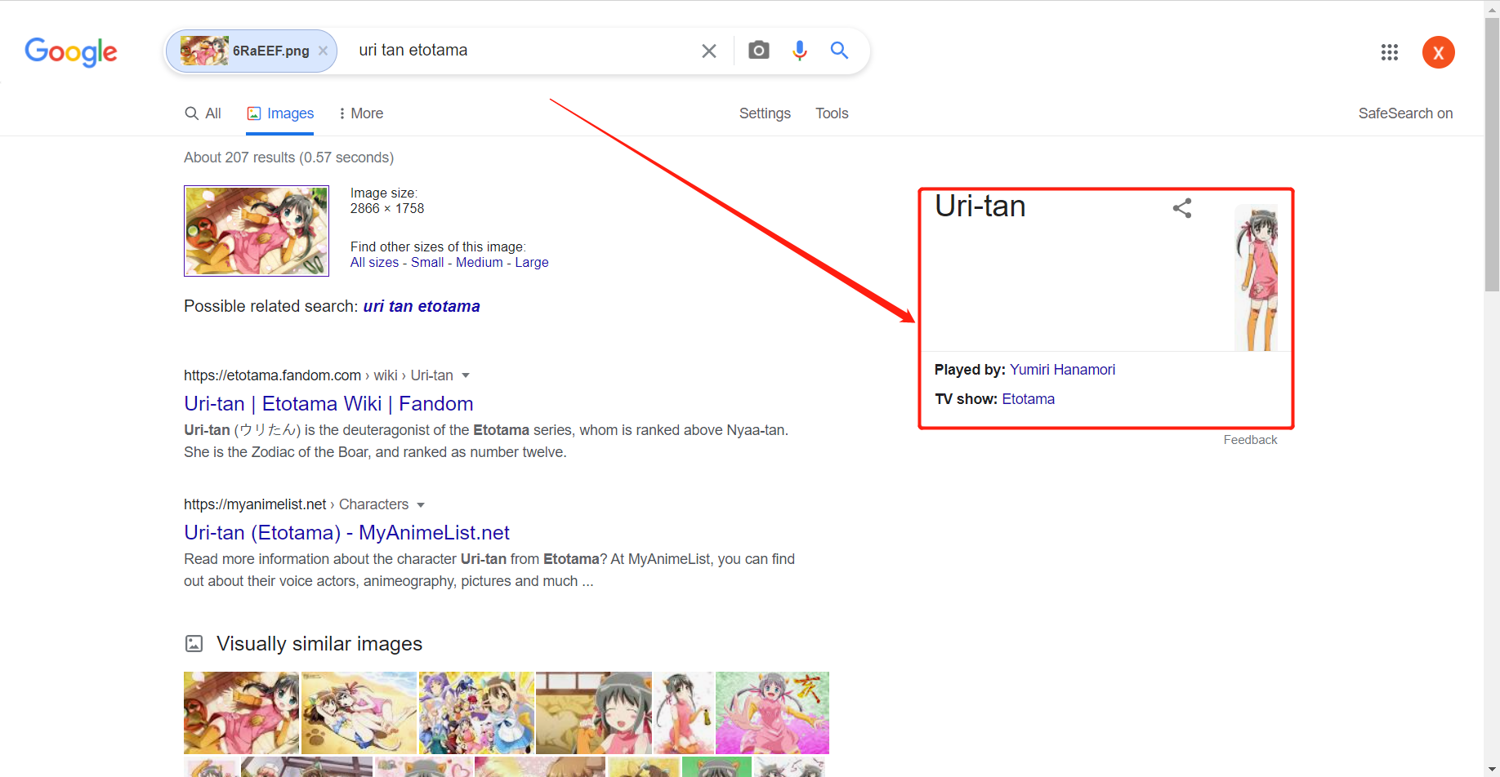The width and height of the screenshot is (1500, 777).
Task: Click the Uri-tan knowledge panel picture
Action: [1257, 277]
